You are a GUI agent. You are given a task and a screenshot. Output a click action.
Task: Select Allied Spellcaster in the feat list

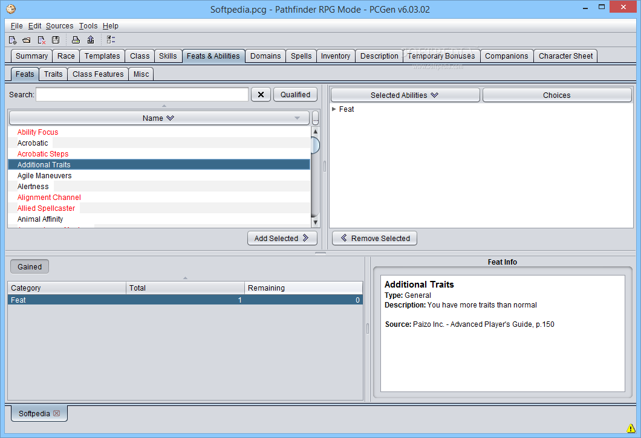pyautogui.click(x=158, y=208)
